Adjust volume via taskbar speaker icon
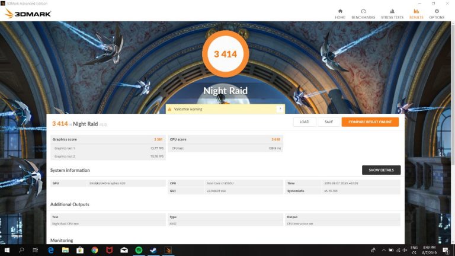This screenshot has height=256, width=455. click(x=404, y=250)
